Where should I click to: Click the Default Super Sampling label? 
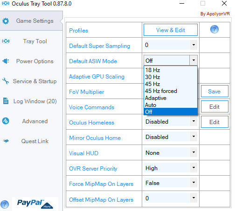point(99,46)
